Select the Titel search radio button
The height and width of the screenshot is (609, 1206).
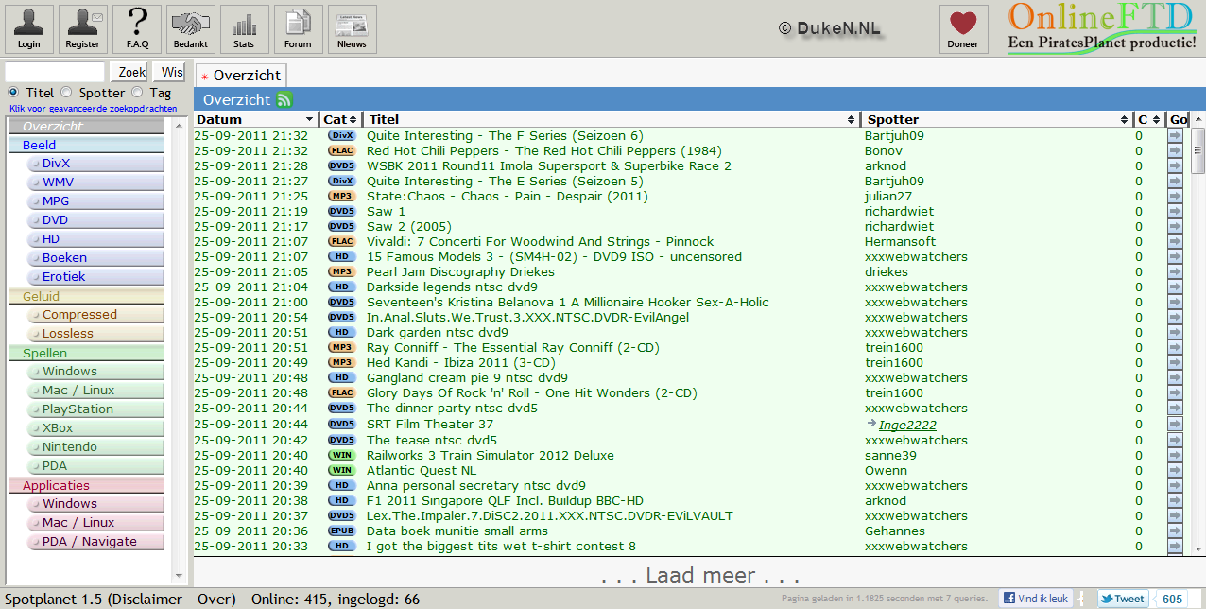tap(13, 93)
